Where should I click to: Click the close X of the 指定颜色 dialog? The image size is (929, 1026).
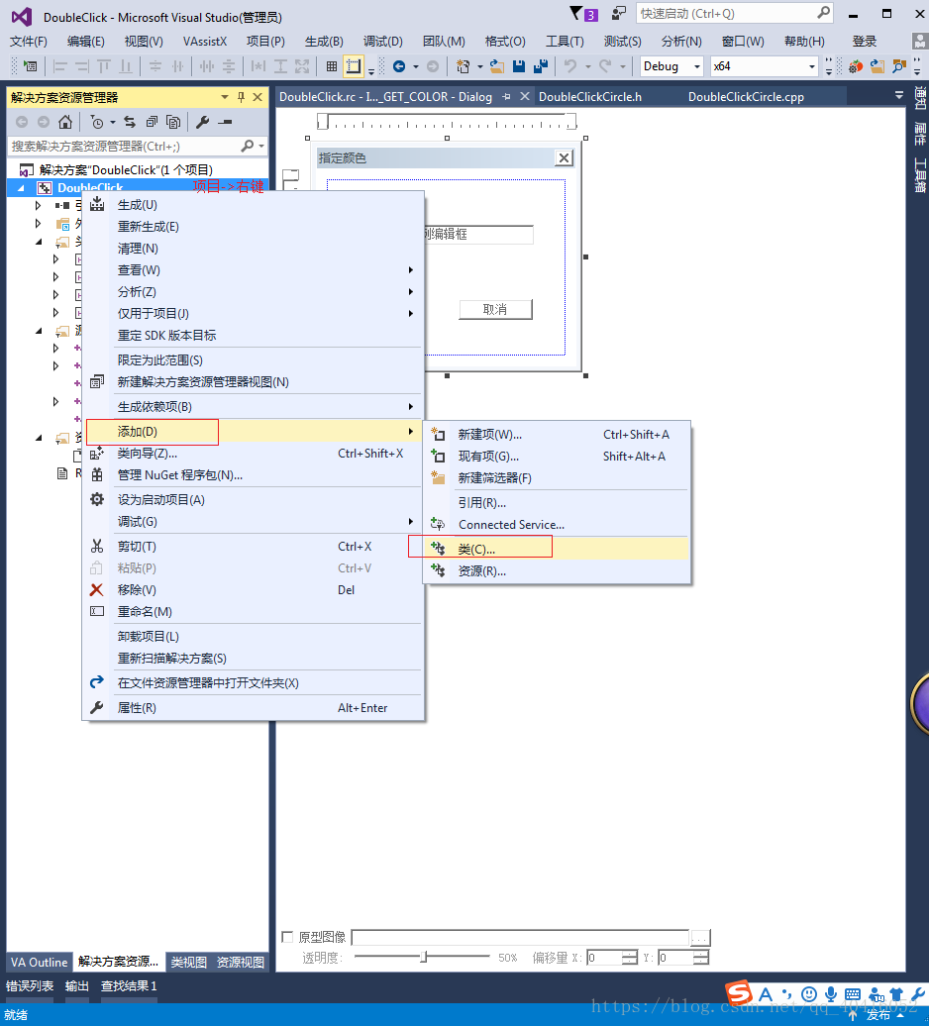pos(564,157)
